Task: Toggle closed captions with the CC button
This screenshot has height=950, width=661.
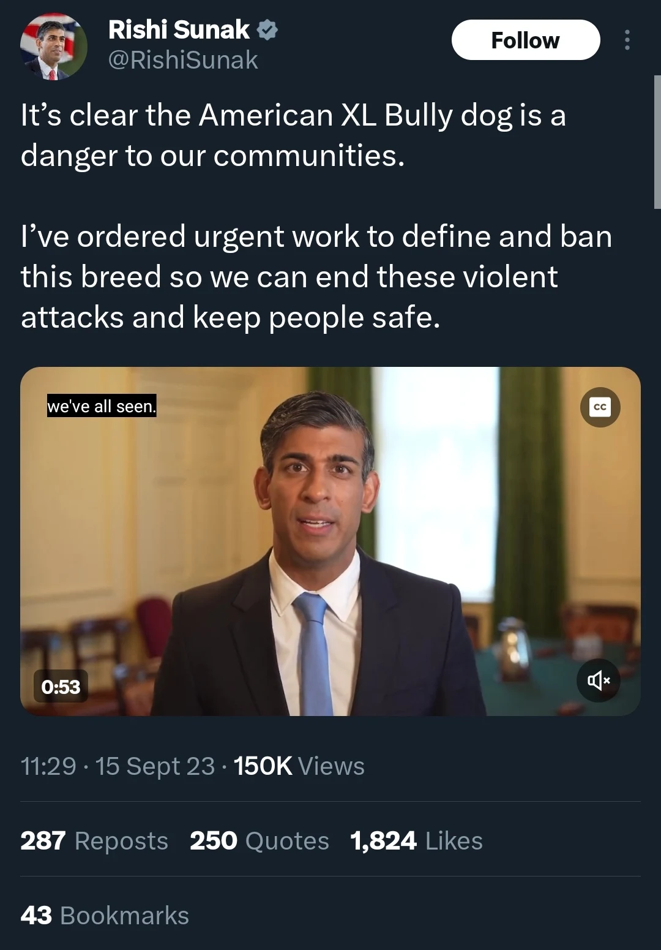Action: click(600, 407)
